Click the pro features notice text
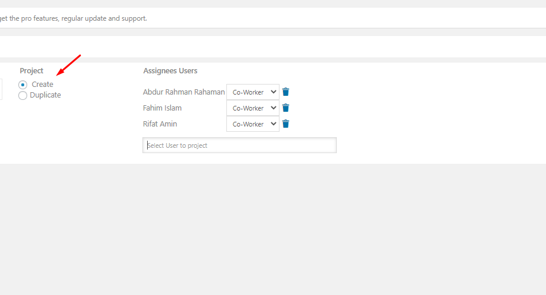 tap(73, 18)
